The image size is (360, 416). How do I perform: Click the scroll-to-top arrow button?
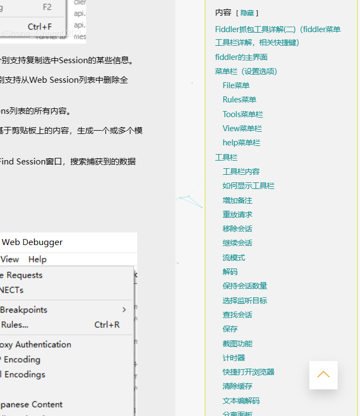324,375
